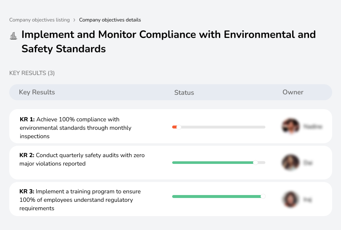Click the KEY RESULTS (3) label
Image resolution: width=341 pixels, height=230 pixels.
point(32,73)
